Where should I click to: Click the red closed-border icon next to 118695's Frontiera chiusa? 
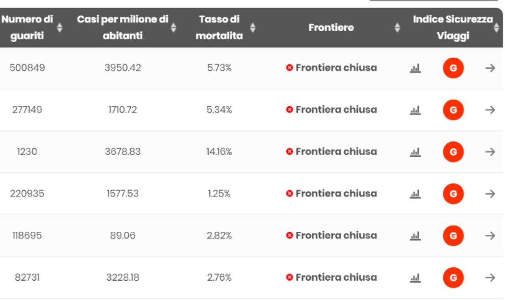[x=289, y=236]
